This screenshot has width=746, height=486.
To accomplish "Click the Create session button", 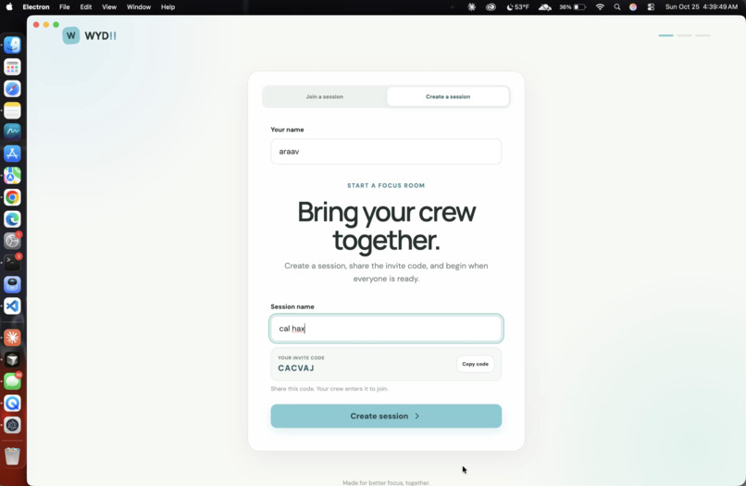I will pos(386,416).
